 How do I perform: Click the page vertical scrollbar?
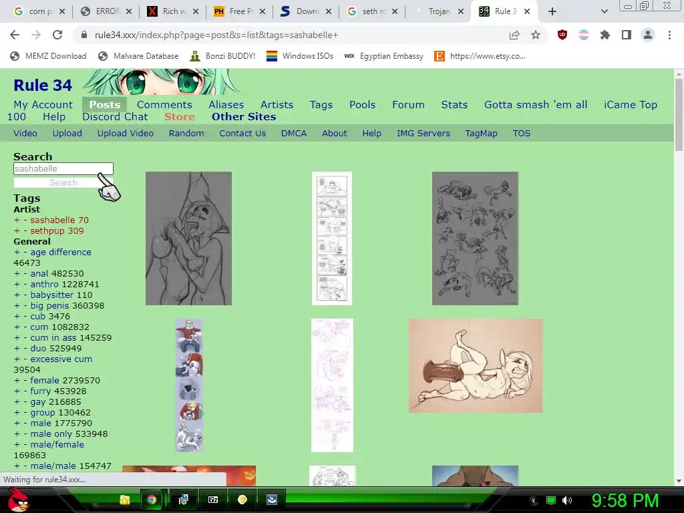pos(679,116)
